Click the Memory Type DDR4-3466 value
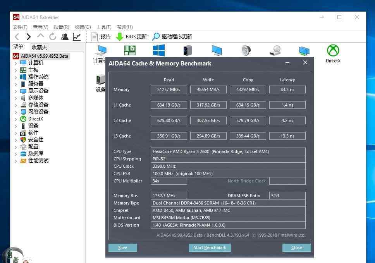The image size is (375, 263). coord(228,203)
